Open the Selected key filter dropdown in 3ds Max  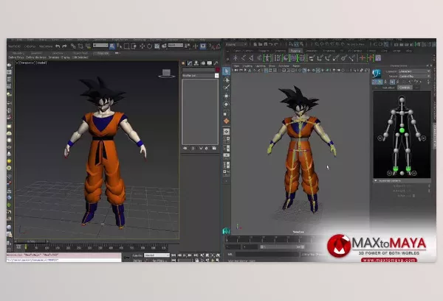(157, 255)
